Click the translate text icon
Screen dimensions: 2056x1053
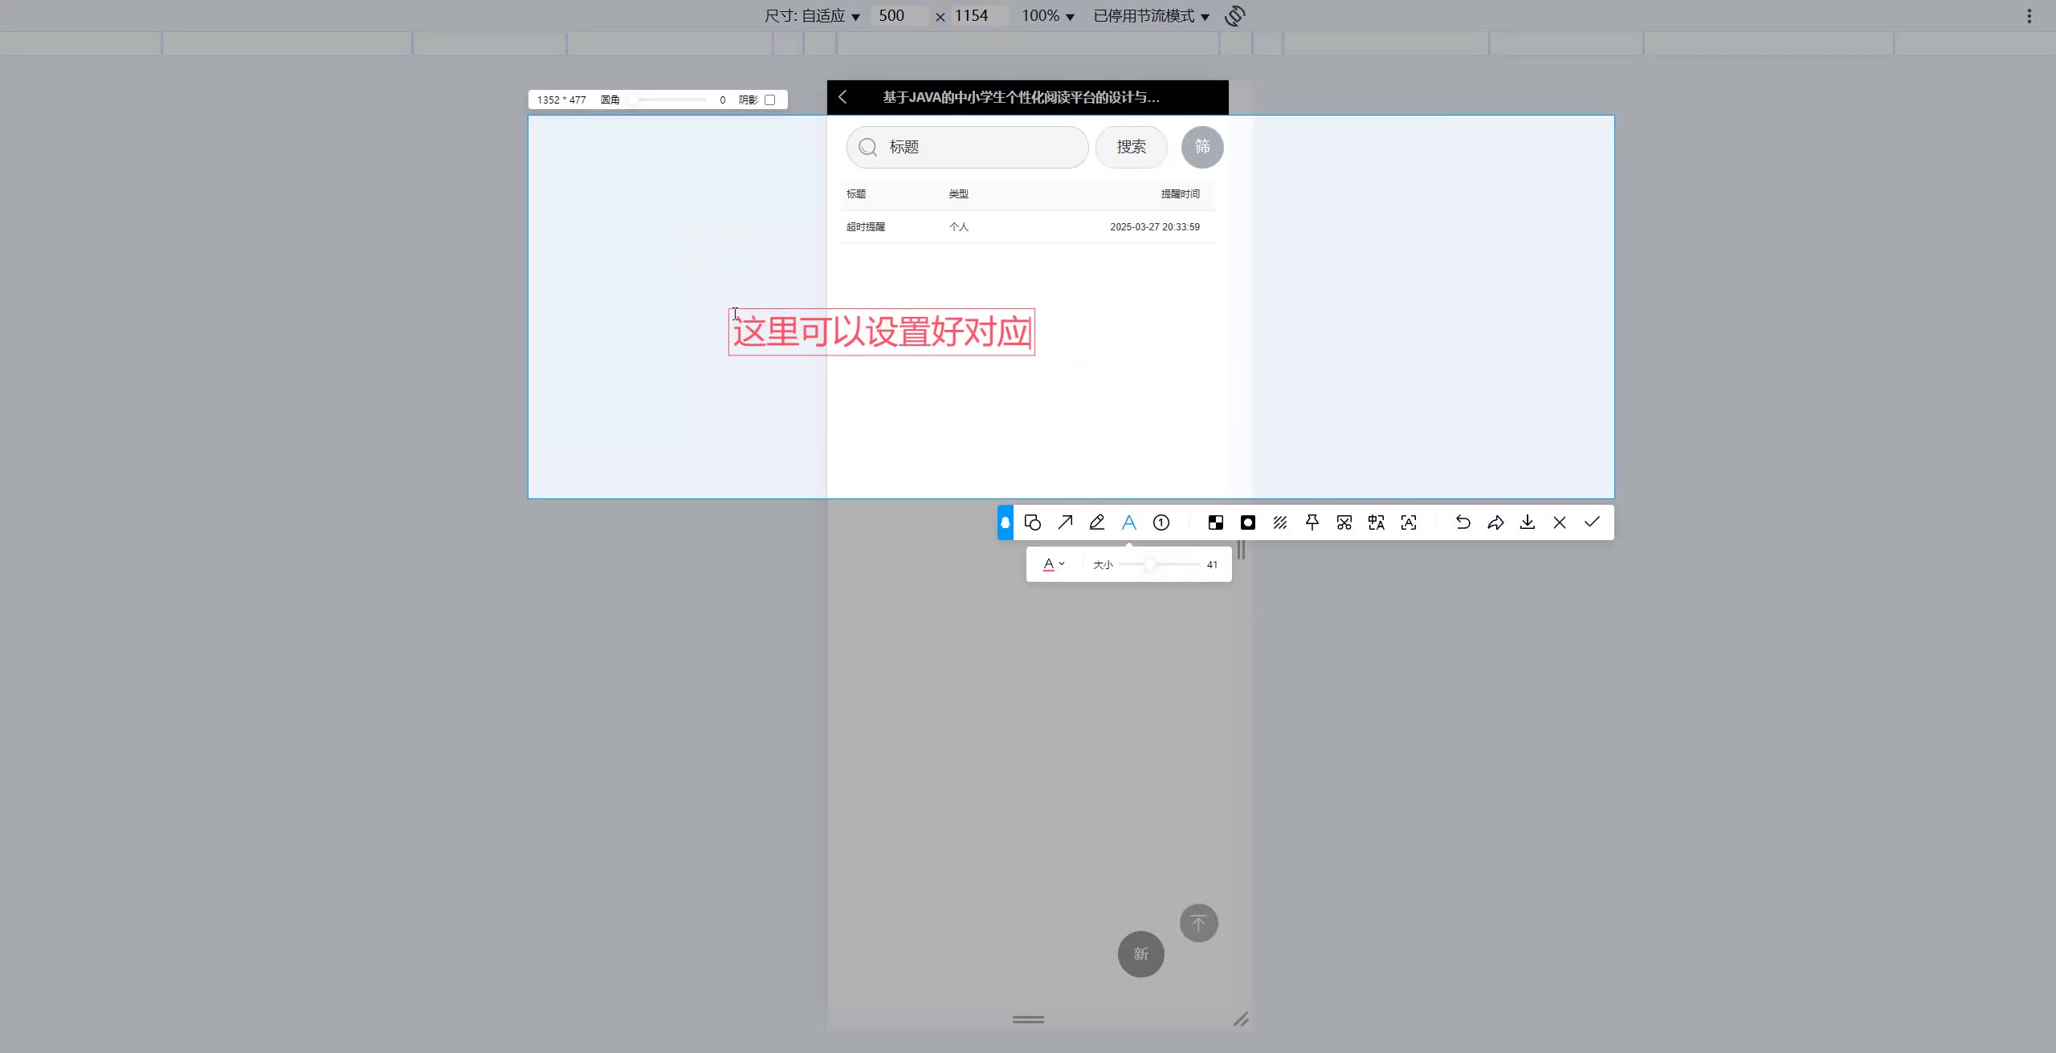[1377, 522]
